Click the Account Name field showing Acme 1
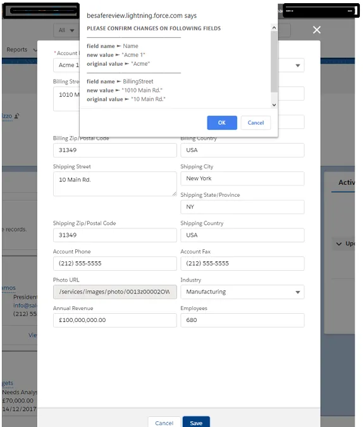 point(66,65)
